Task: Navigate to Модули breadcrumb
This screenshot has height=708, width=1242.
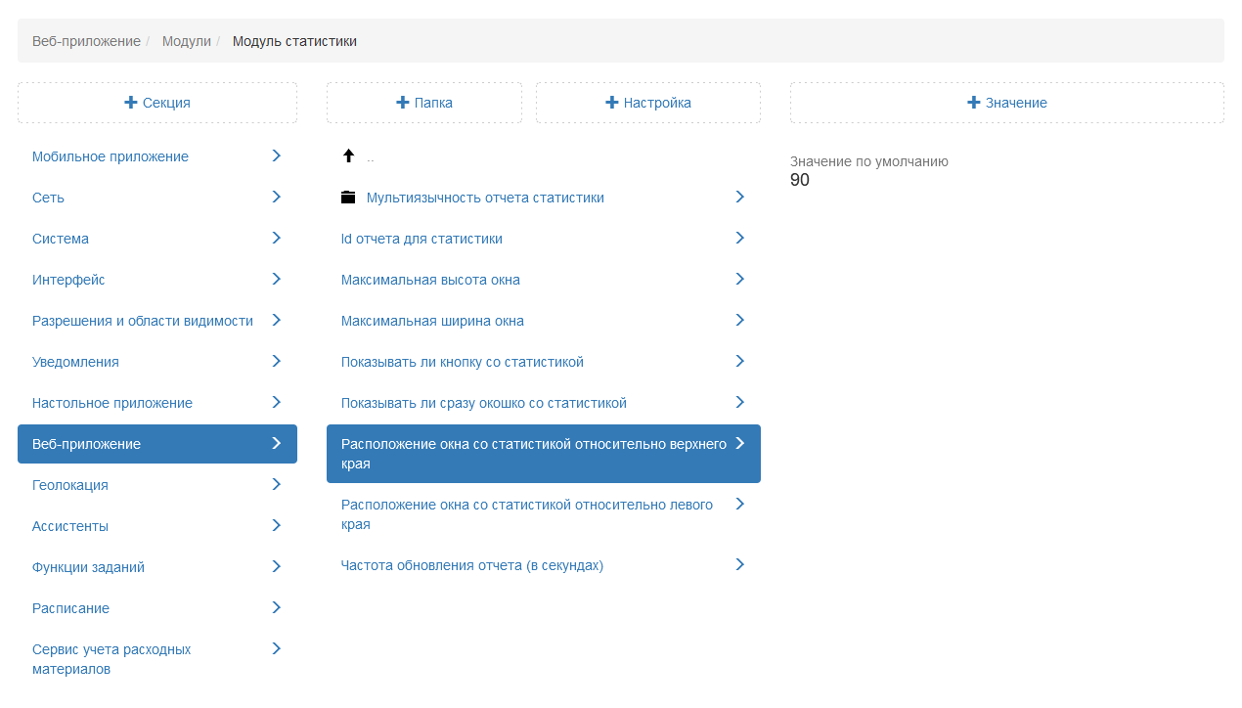Action: click(x=187, y=41)
